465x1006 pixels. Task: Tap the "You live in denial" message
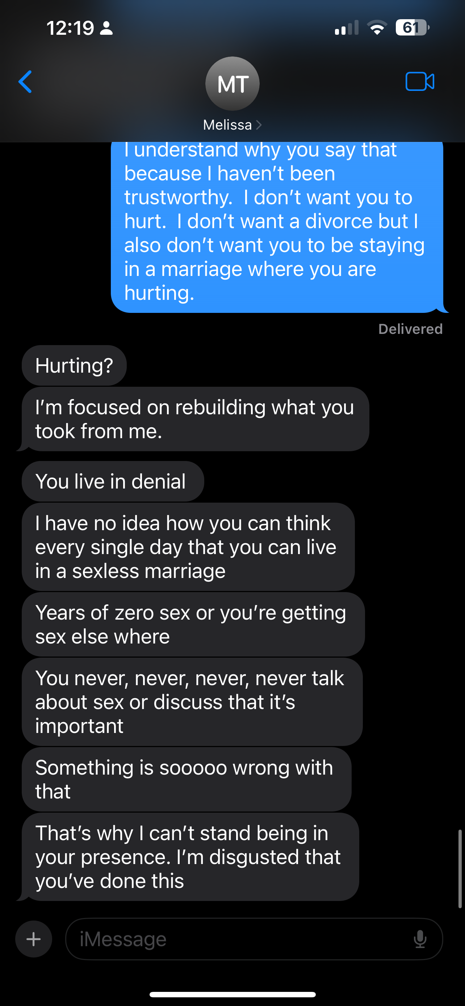click(x=112, y=481)
